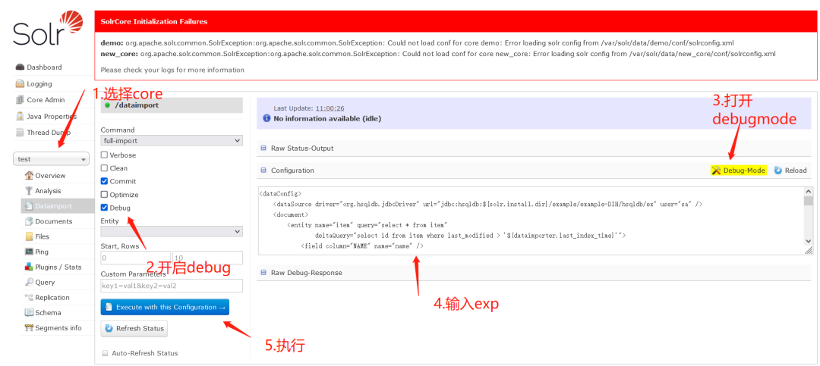Go to Core Admin
Image resolution: width=820 pixels, height=366 pixels.
pyautogui.click(x=46, y=100)
